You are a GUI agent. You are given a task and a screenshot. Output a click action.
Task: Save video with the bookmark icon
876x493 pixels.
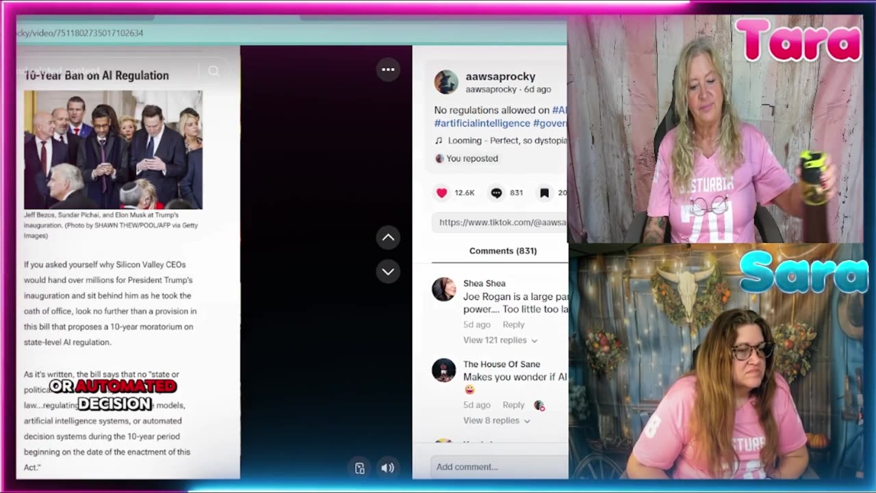click(x=544, y=193)
